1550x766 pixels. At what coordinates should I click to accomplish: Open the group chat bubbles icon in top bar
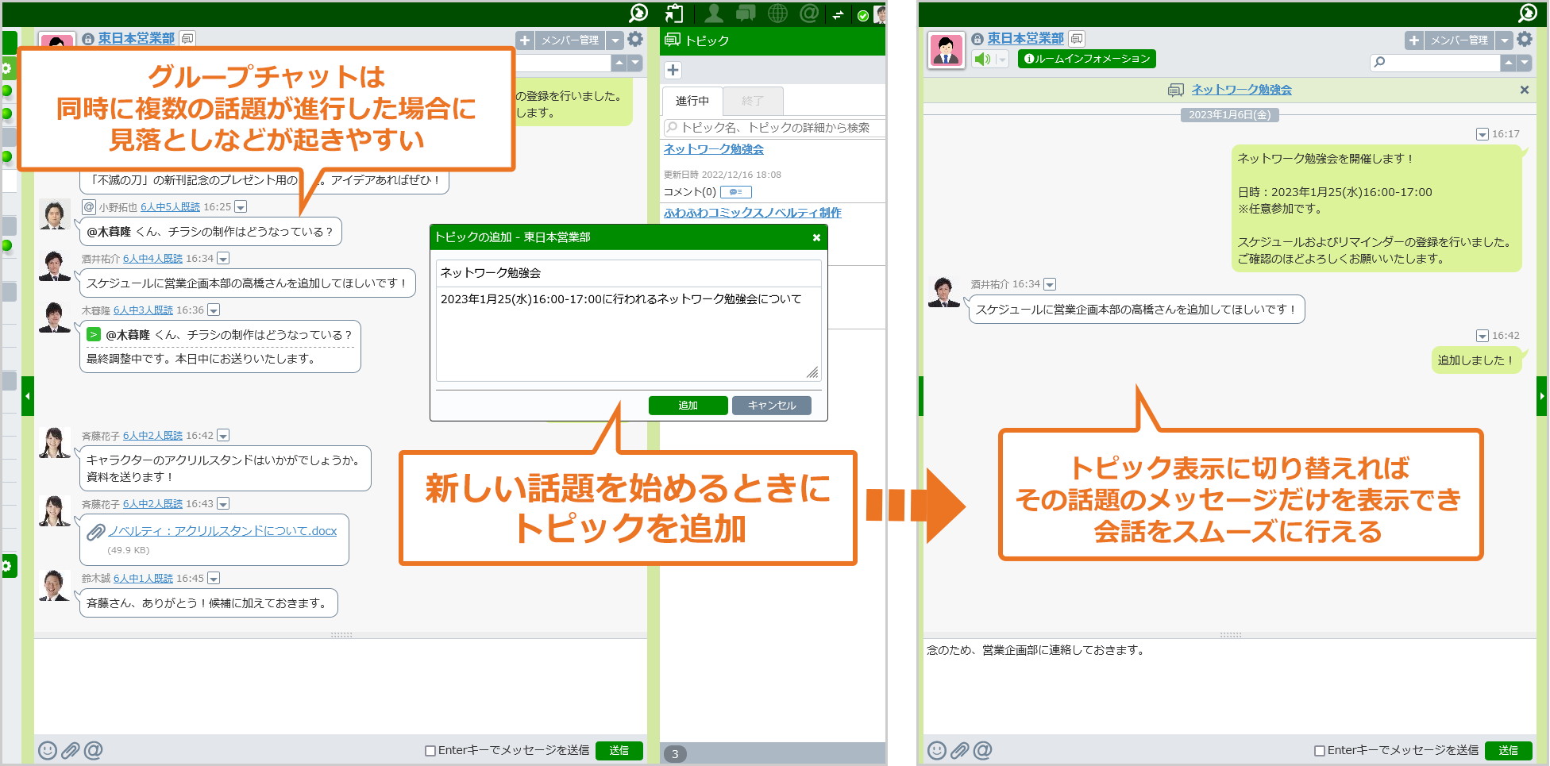pos(746,13)
